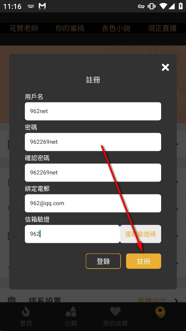186x331 pixels.
Task: Click the 登錄 login button
Action: 104,261
